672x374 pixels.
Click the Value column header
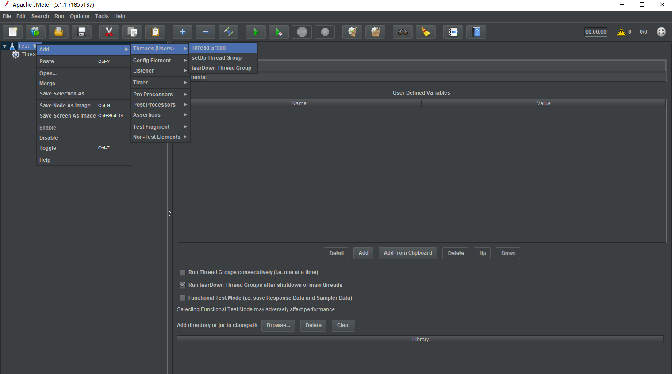click(544, 103)
